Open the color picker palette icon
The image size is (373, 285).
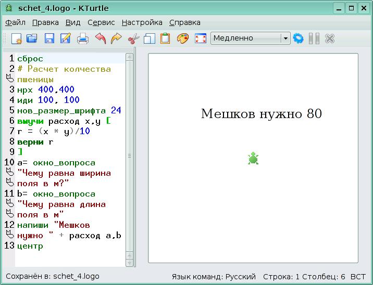(182, 38)
